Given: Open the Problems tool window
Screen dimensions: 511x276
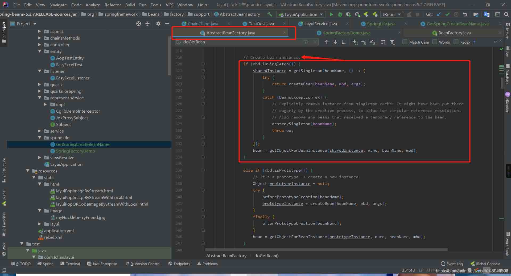Looking at the screenshot, I should 207,264.
